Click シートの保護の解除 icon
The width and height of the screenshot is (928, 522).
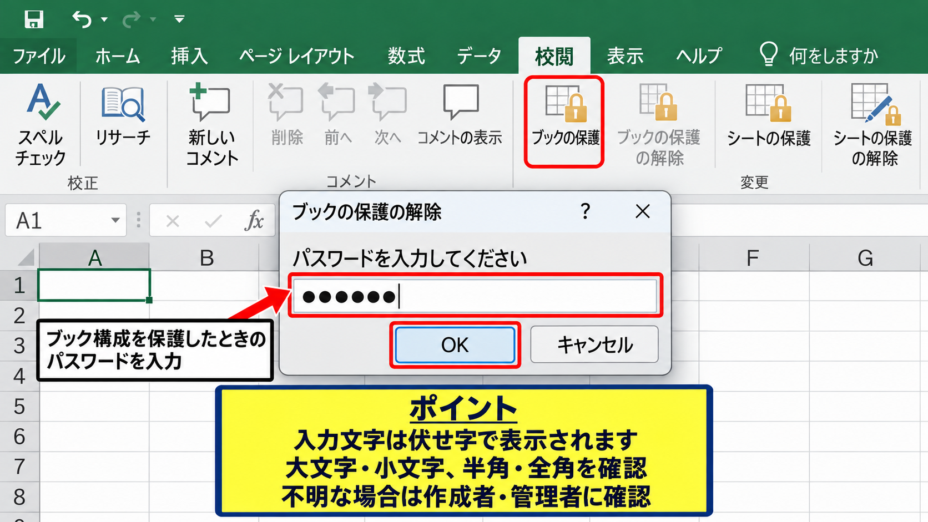(x=873, y=125)
